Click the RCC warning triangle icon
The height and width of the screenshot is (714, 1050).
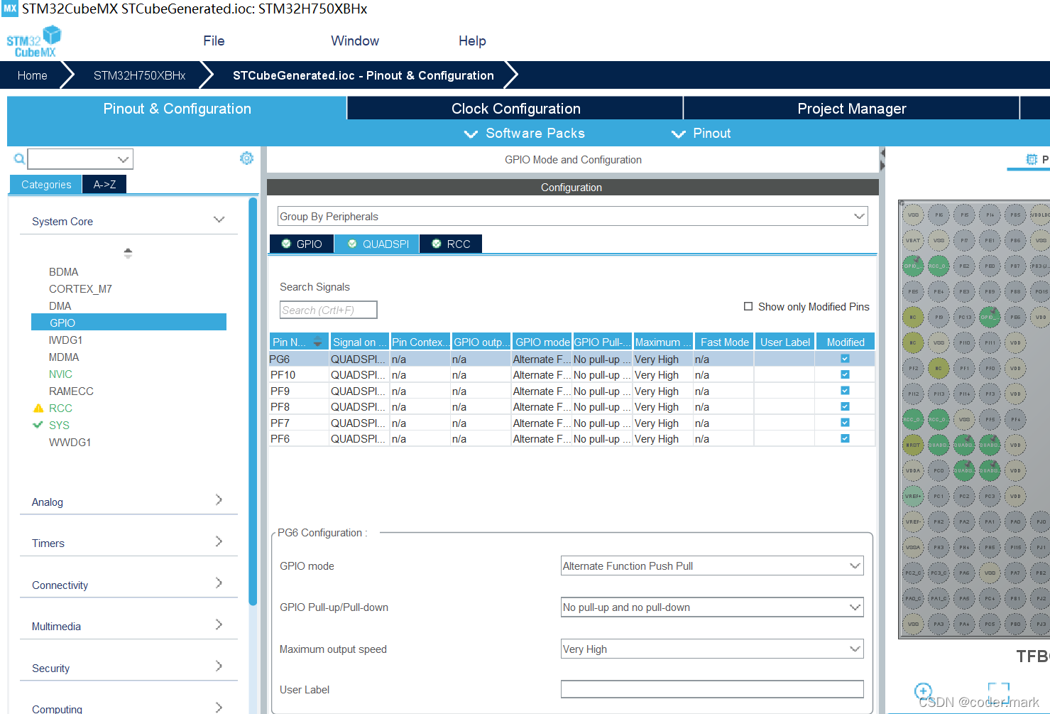click(x=38, y=409)
